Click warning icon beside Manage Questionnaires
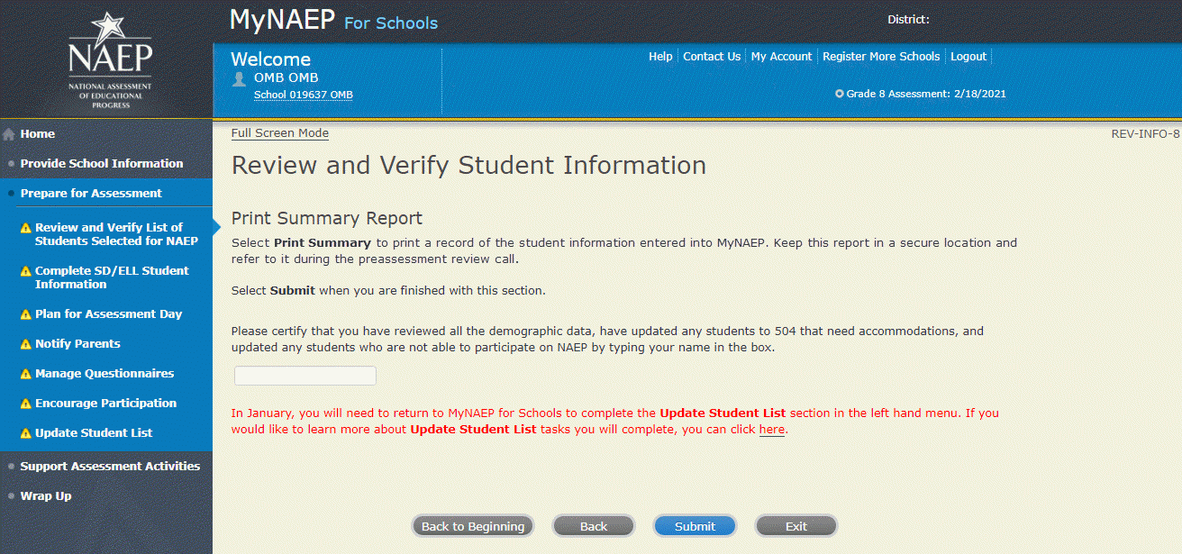This screenshot has height=554, width=1182. point(26,374)
